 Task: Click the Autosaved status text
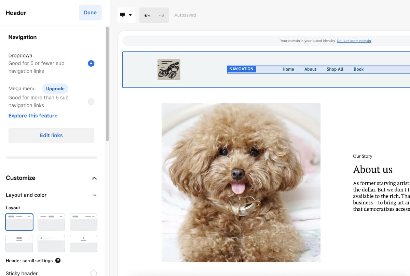point(185,15)
